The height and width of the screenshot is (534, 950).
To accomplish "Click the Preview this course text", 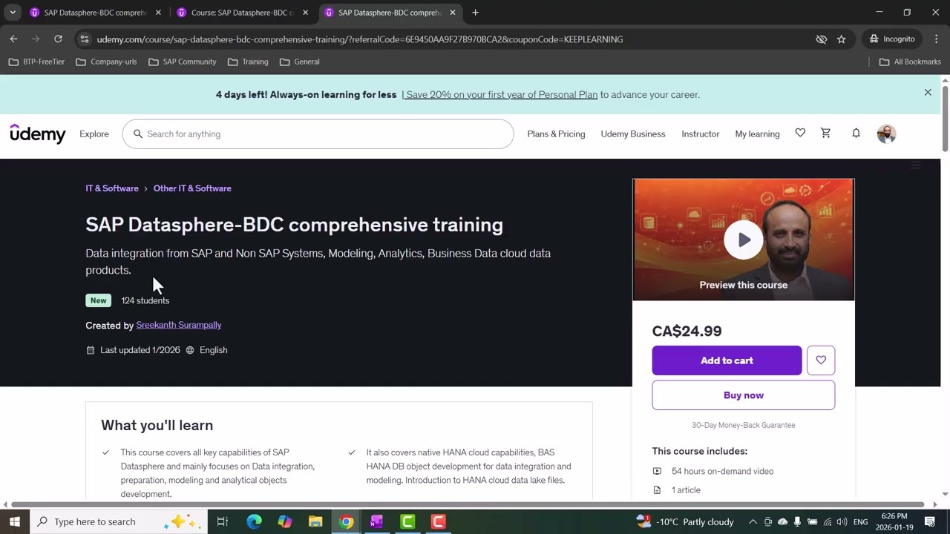I will tap(743, 285).
